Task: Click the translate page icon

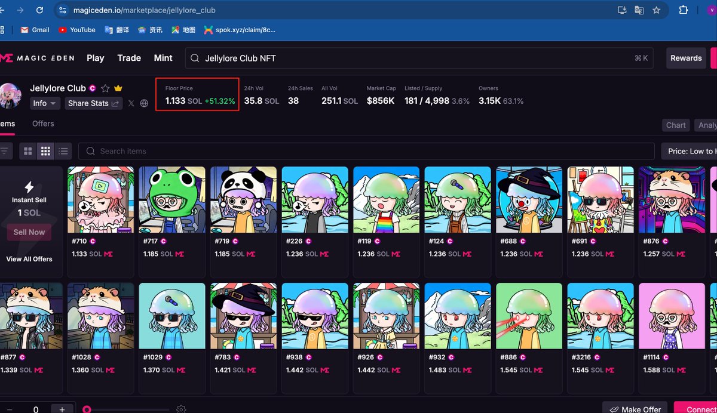Action: coord(639,10)
